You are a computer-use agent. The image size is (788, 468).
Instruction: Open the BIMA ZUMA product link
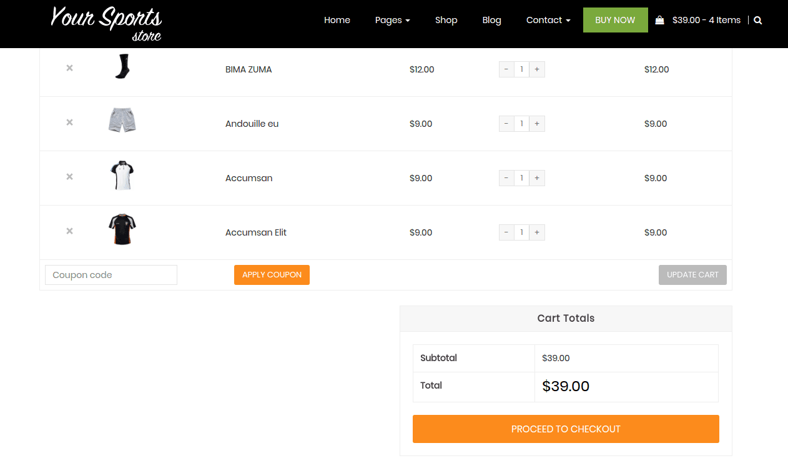[x=249, y=69]
